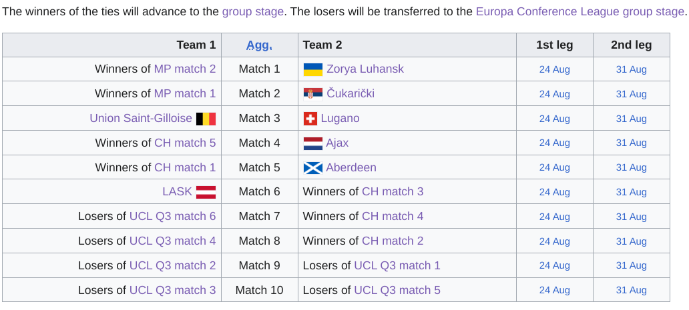Follow UCL Q3 match 6 link

click(x=173, y=216)
